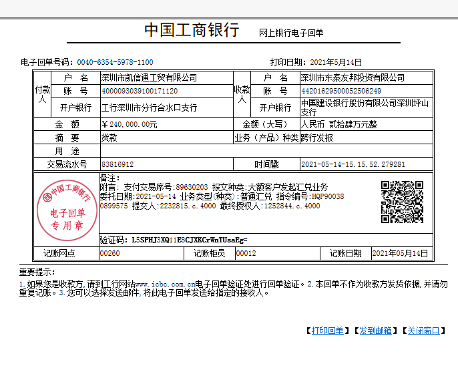Select verification code L5SPHJ3XQ11E8CJXKCrWnTUsaEg=
The image size is (458, 380).
(190, 240)
